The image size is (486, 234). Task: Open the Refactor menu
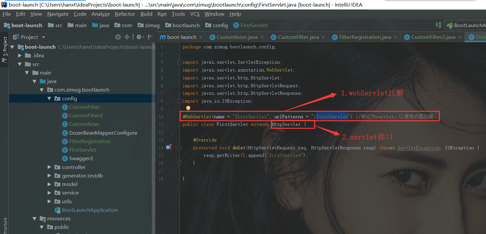coord(125,14)
